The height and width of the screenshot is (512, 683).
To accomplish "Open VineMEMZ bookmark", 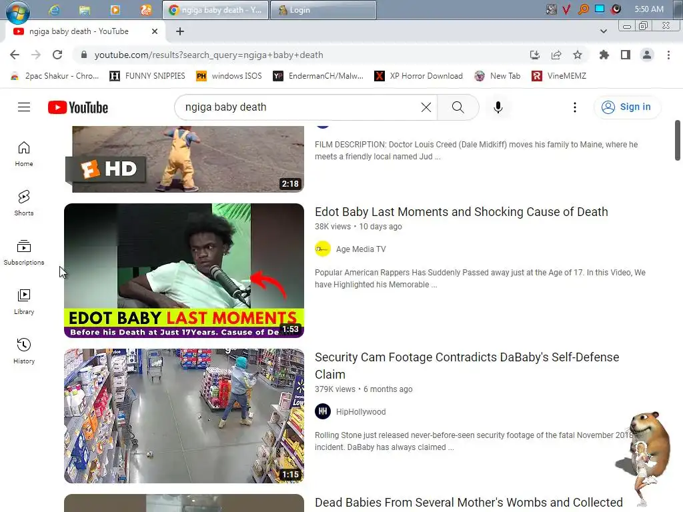I will [x=559, y=76].
